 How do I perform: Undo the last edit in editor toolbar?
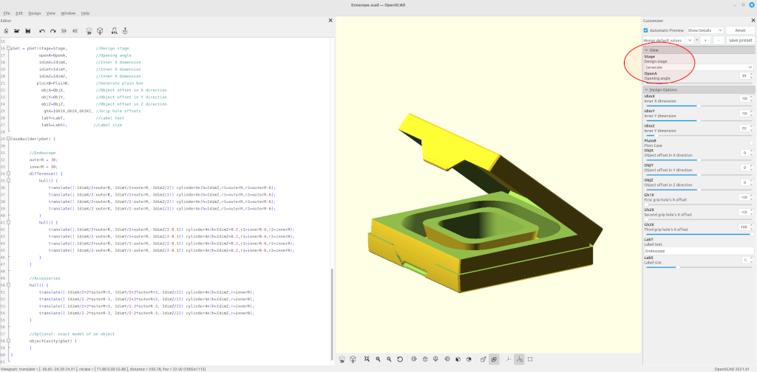pyautogui.click(x=42, y=31)
